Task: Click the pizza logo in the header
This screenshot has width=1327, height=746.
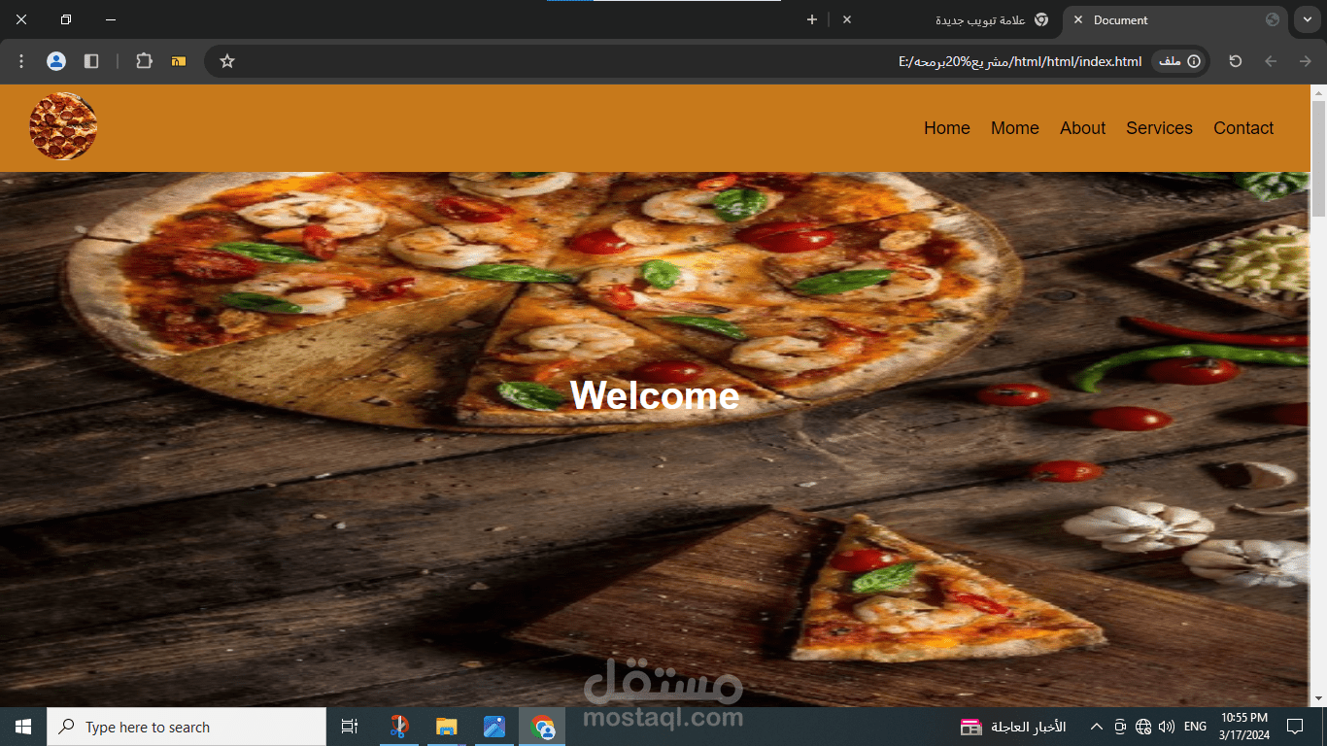Action: pos(63,126)
